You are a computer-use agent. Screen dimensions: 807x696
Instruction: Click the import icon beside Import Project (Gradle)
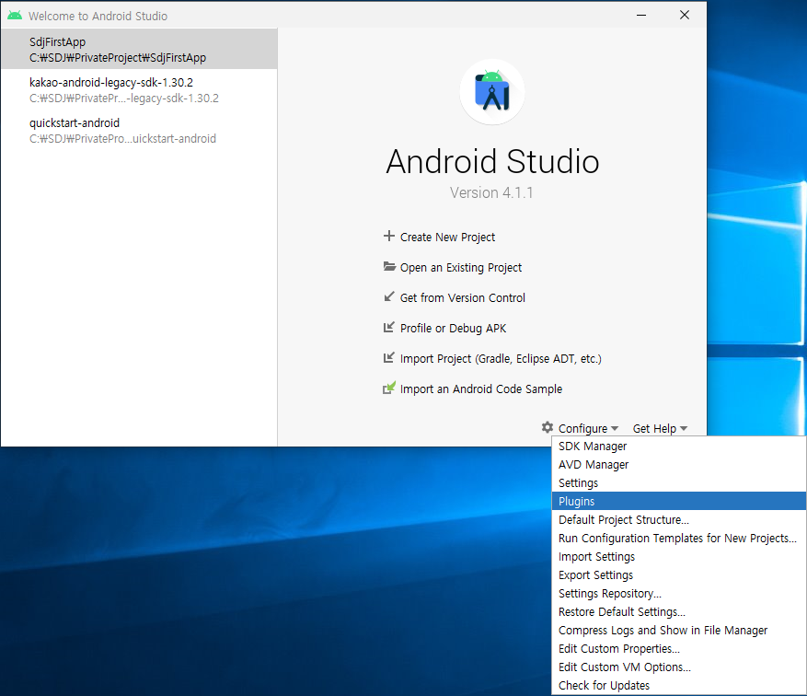(x=388, y=358)
